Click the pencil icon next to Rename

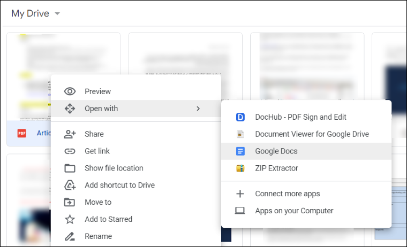[70, 236]
